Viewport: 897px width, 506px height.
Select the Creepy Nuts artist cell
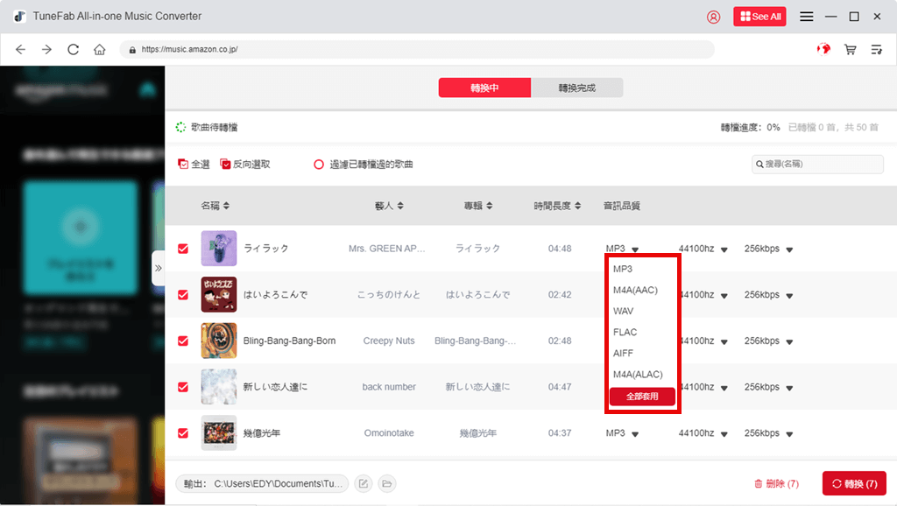pyautogui.click(x=389, y=341)
